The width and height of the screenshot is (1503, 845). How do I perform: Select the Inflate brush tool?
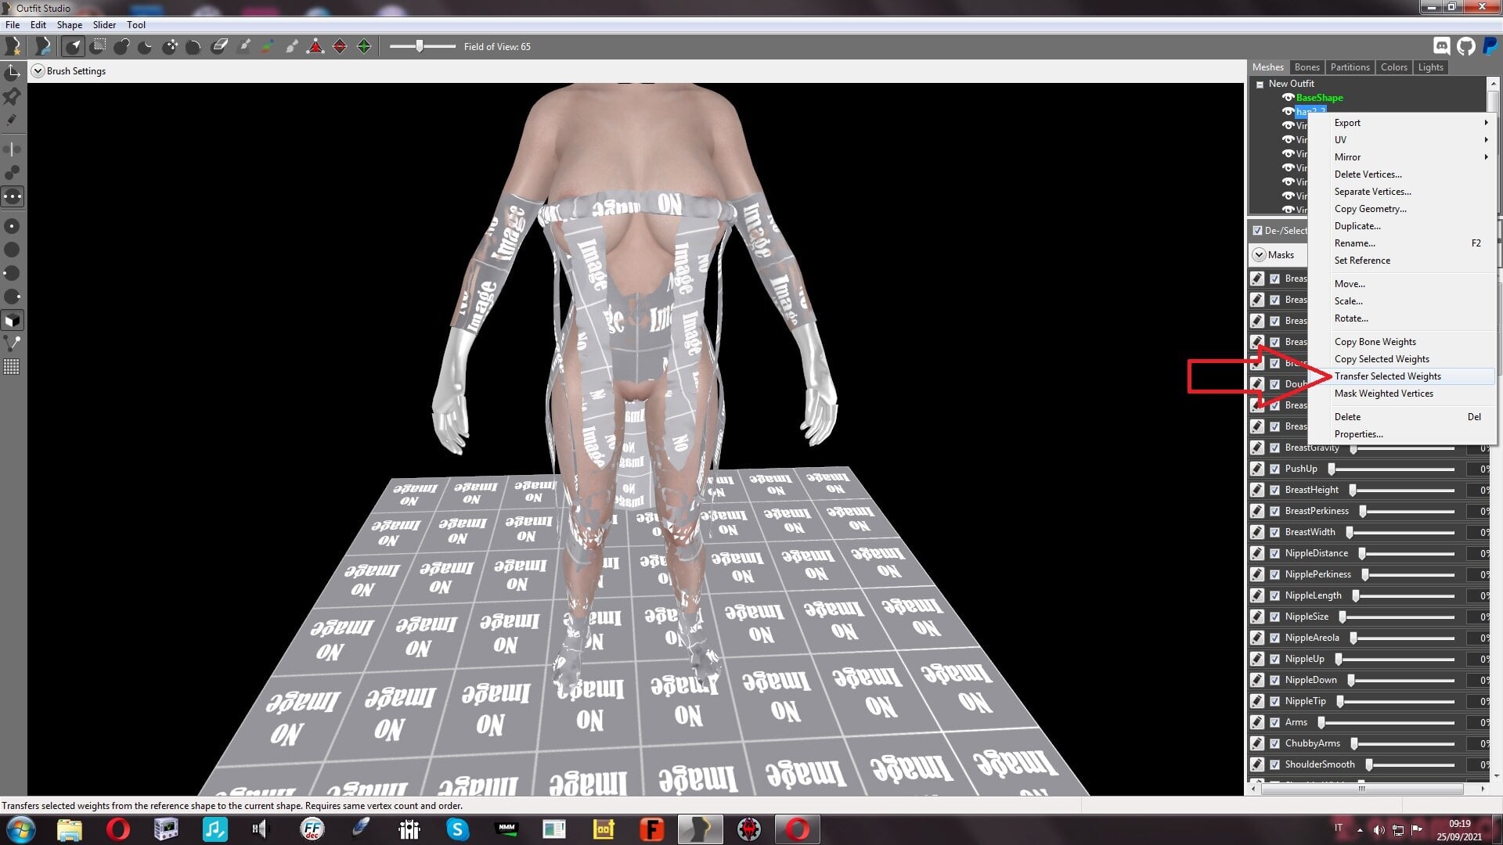122,46
